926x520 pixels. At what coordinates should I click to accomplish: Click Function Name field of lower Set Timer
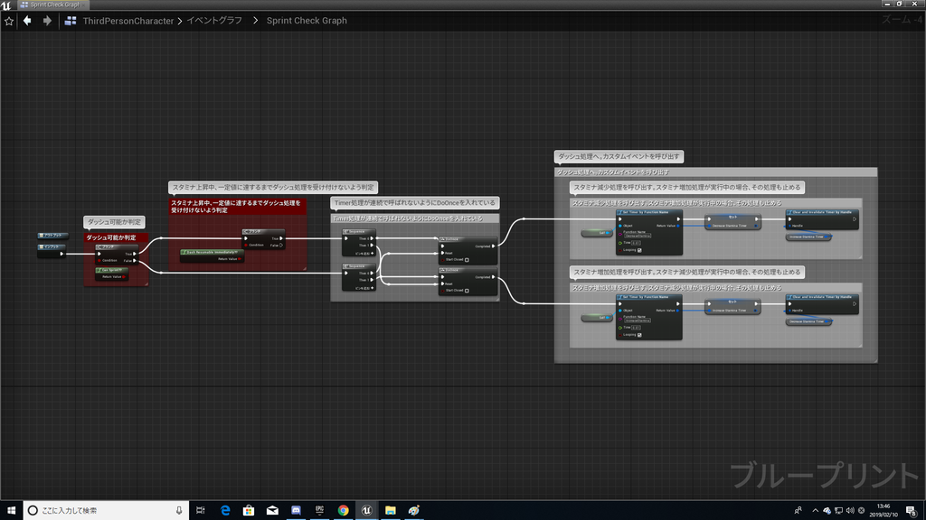coord(638,320)
